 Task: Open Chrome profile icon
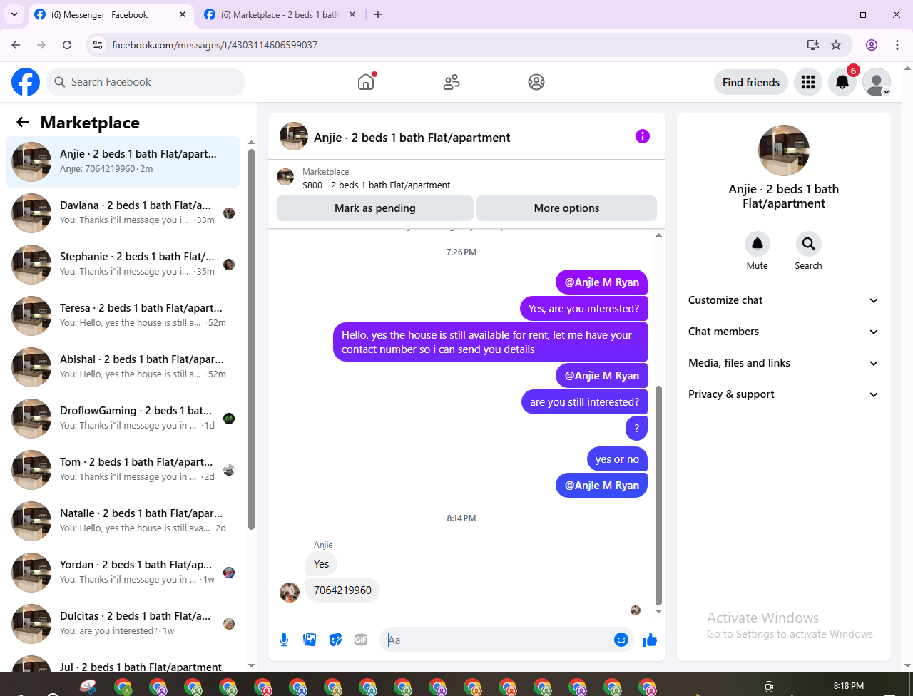tap(872, 45)
